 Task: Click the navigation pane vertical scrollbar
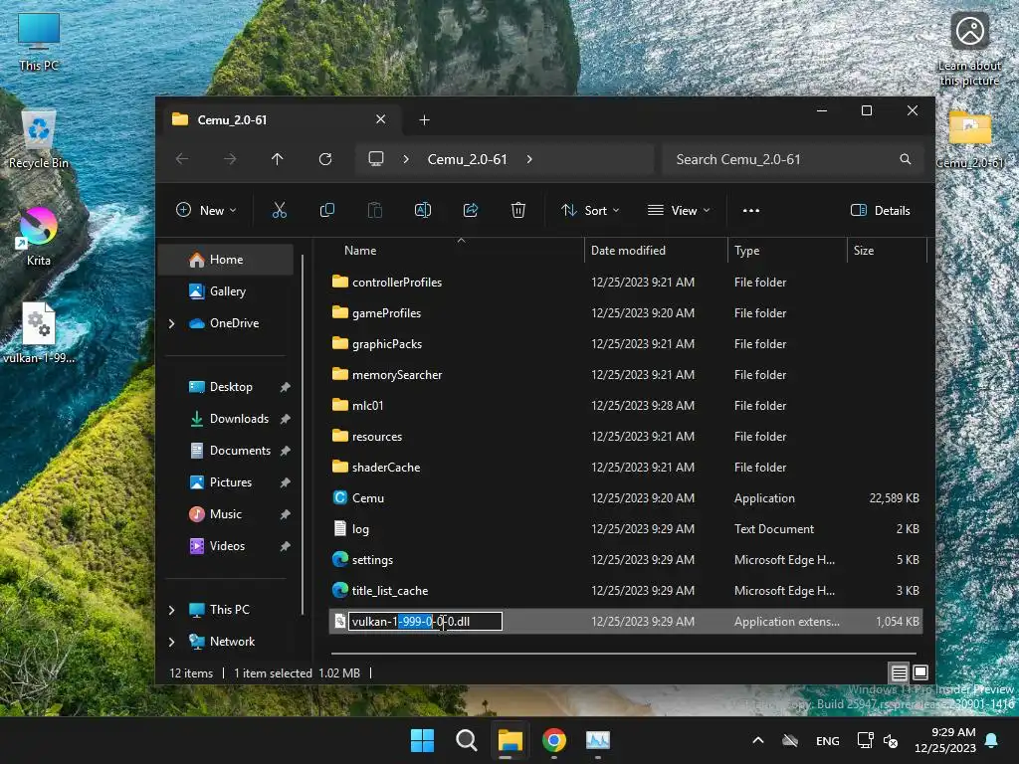(x=303, y=436)
